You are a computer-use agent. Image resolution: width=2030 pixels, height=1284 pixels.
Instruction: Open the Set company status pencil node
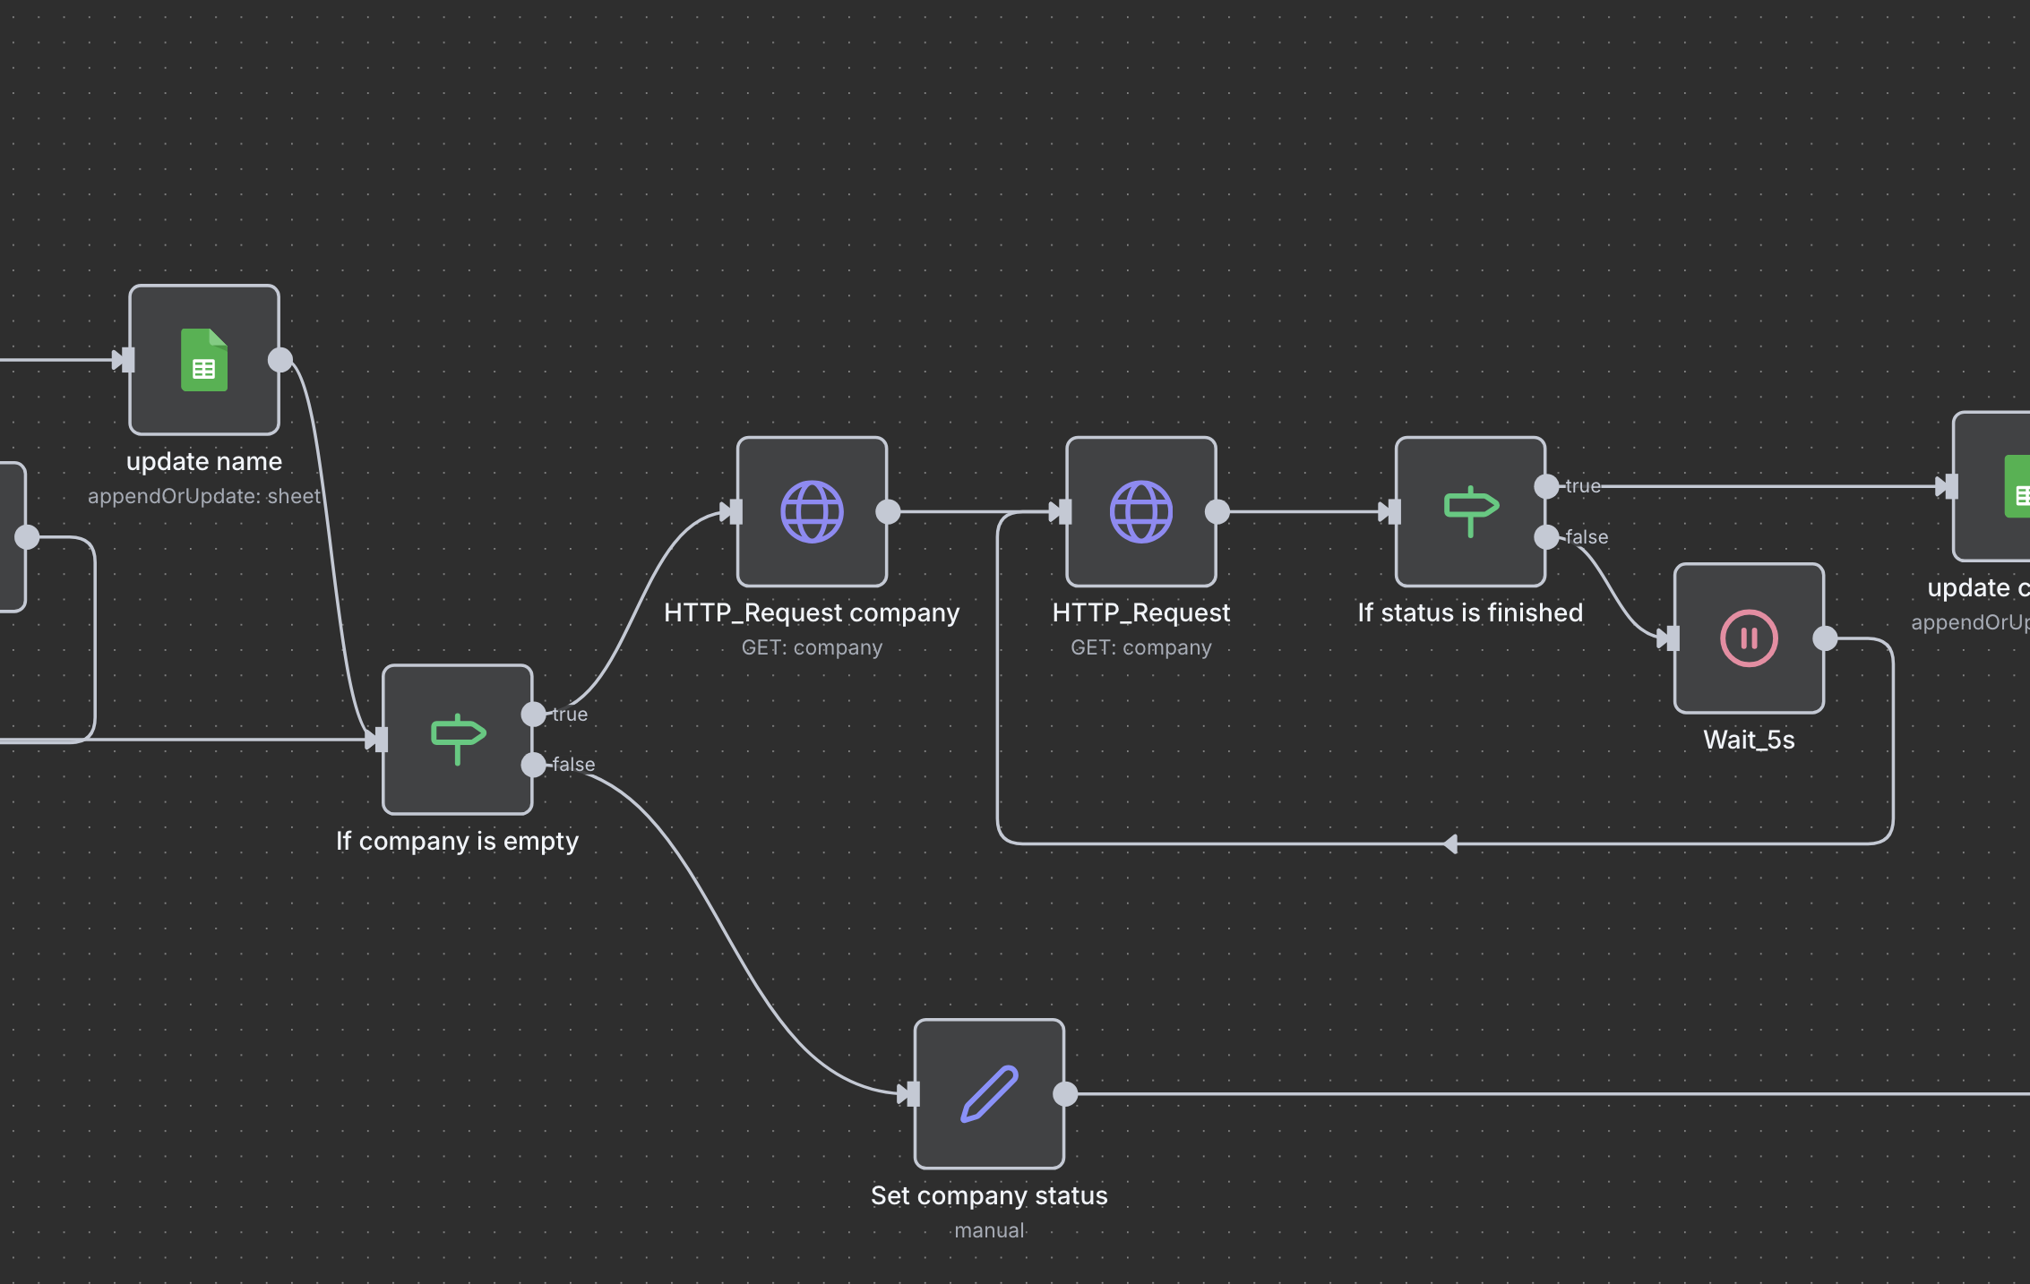[x=989, y=1093]
